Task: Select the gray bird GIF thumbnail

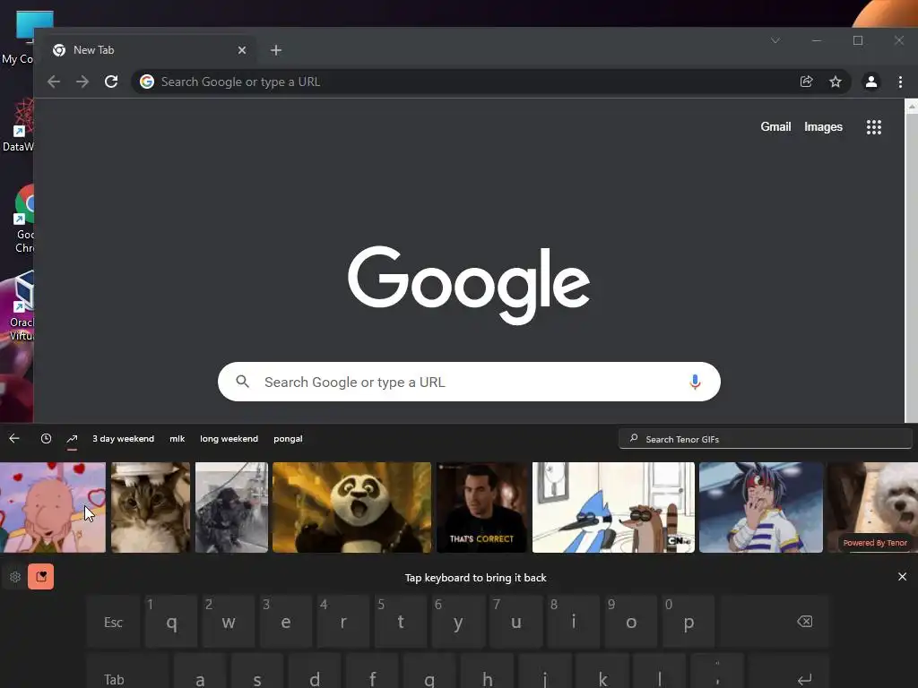Action: coord(231,507)
